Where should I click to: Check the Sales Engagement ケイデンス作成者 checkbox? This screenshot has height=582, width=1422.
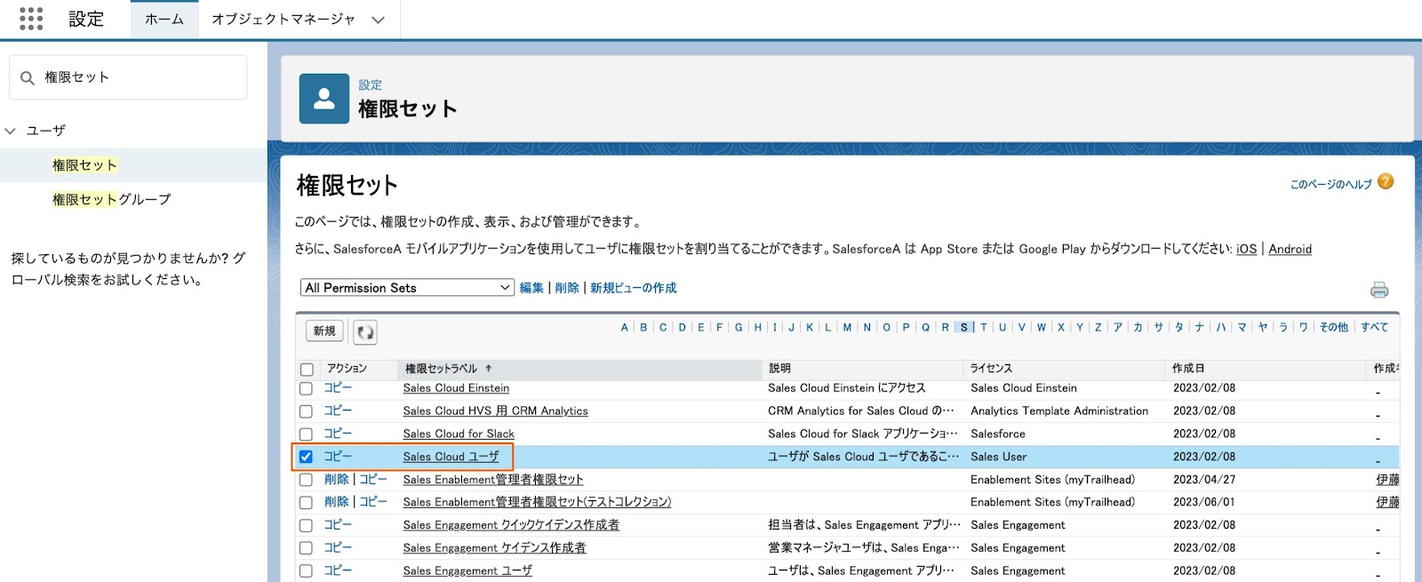[306, 548]
